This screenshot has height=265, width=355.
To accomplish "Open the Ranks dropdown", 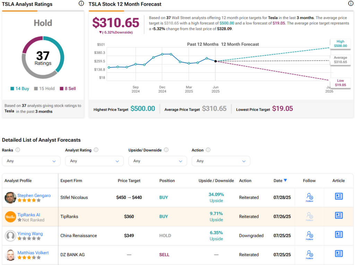I will [x=31, y=161].
